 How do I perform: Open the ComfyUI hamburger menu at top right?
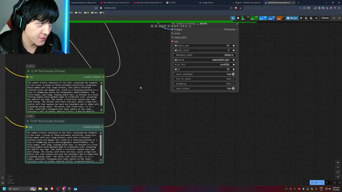(340, 18)
